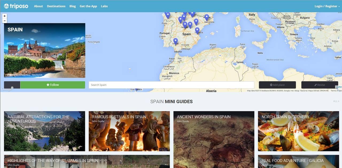This screenshot has width=342, height=168.
Task: Open the View license link on photo
Action: click(37, 75)
